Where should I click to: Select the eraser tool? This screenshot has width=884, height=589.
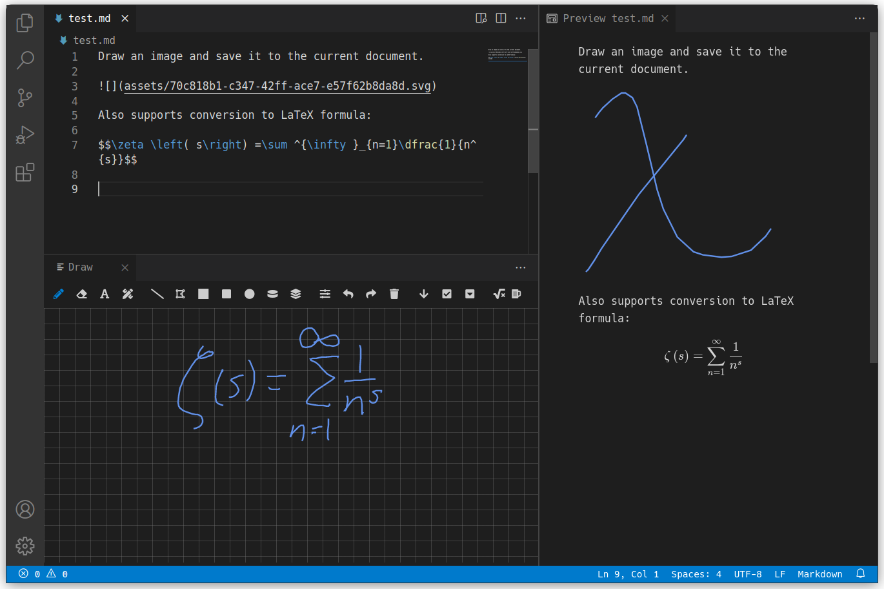tap(81, 294)
